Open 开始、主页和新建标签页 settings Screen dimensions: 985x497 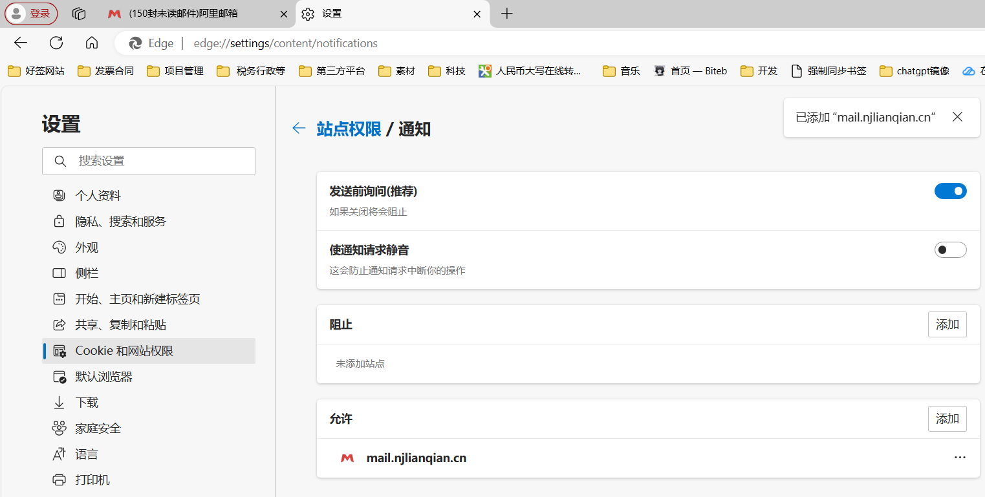click(x=149, y=299)
